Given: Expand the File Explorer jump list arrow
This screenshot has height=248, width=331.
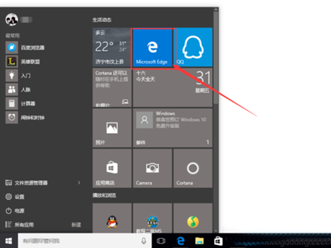Looking at the screenshot, I should 79,183.
